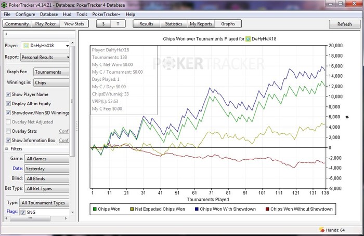Viewport: 364px width, 236px height.
Task: Open the Player dropdown
Action: (46, 46)
